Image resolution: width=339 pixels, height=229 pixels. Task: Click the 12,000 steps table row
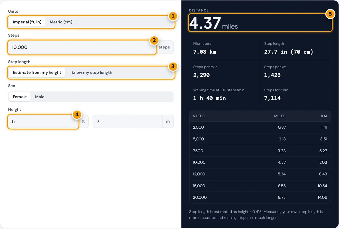tap(260, 174)
